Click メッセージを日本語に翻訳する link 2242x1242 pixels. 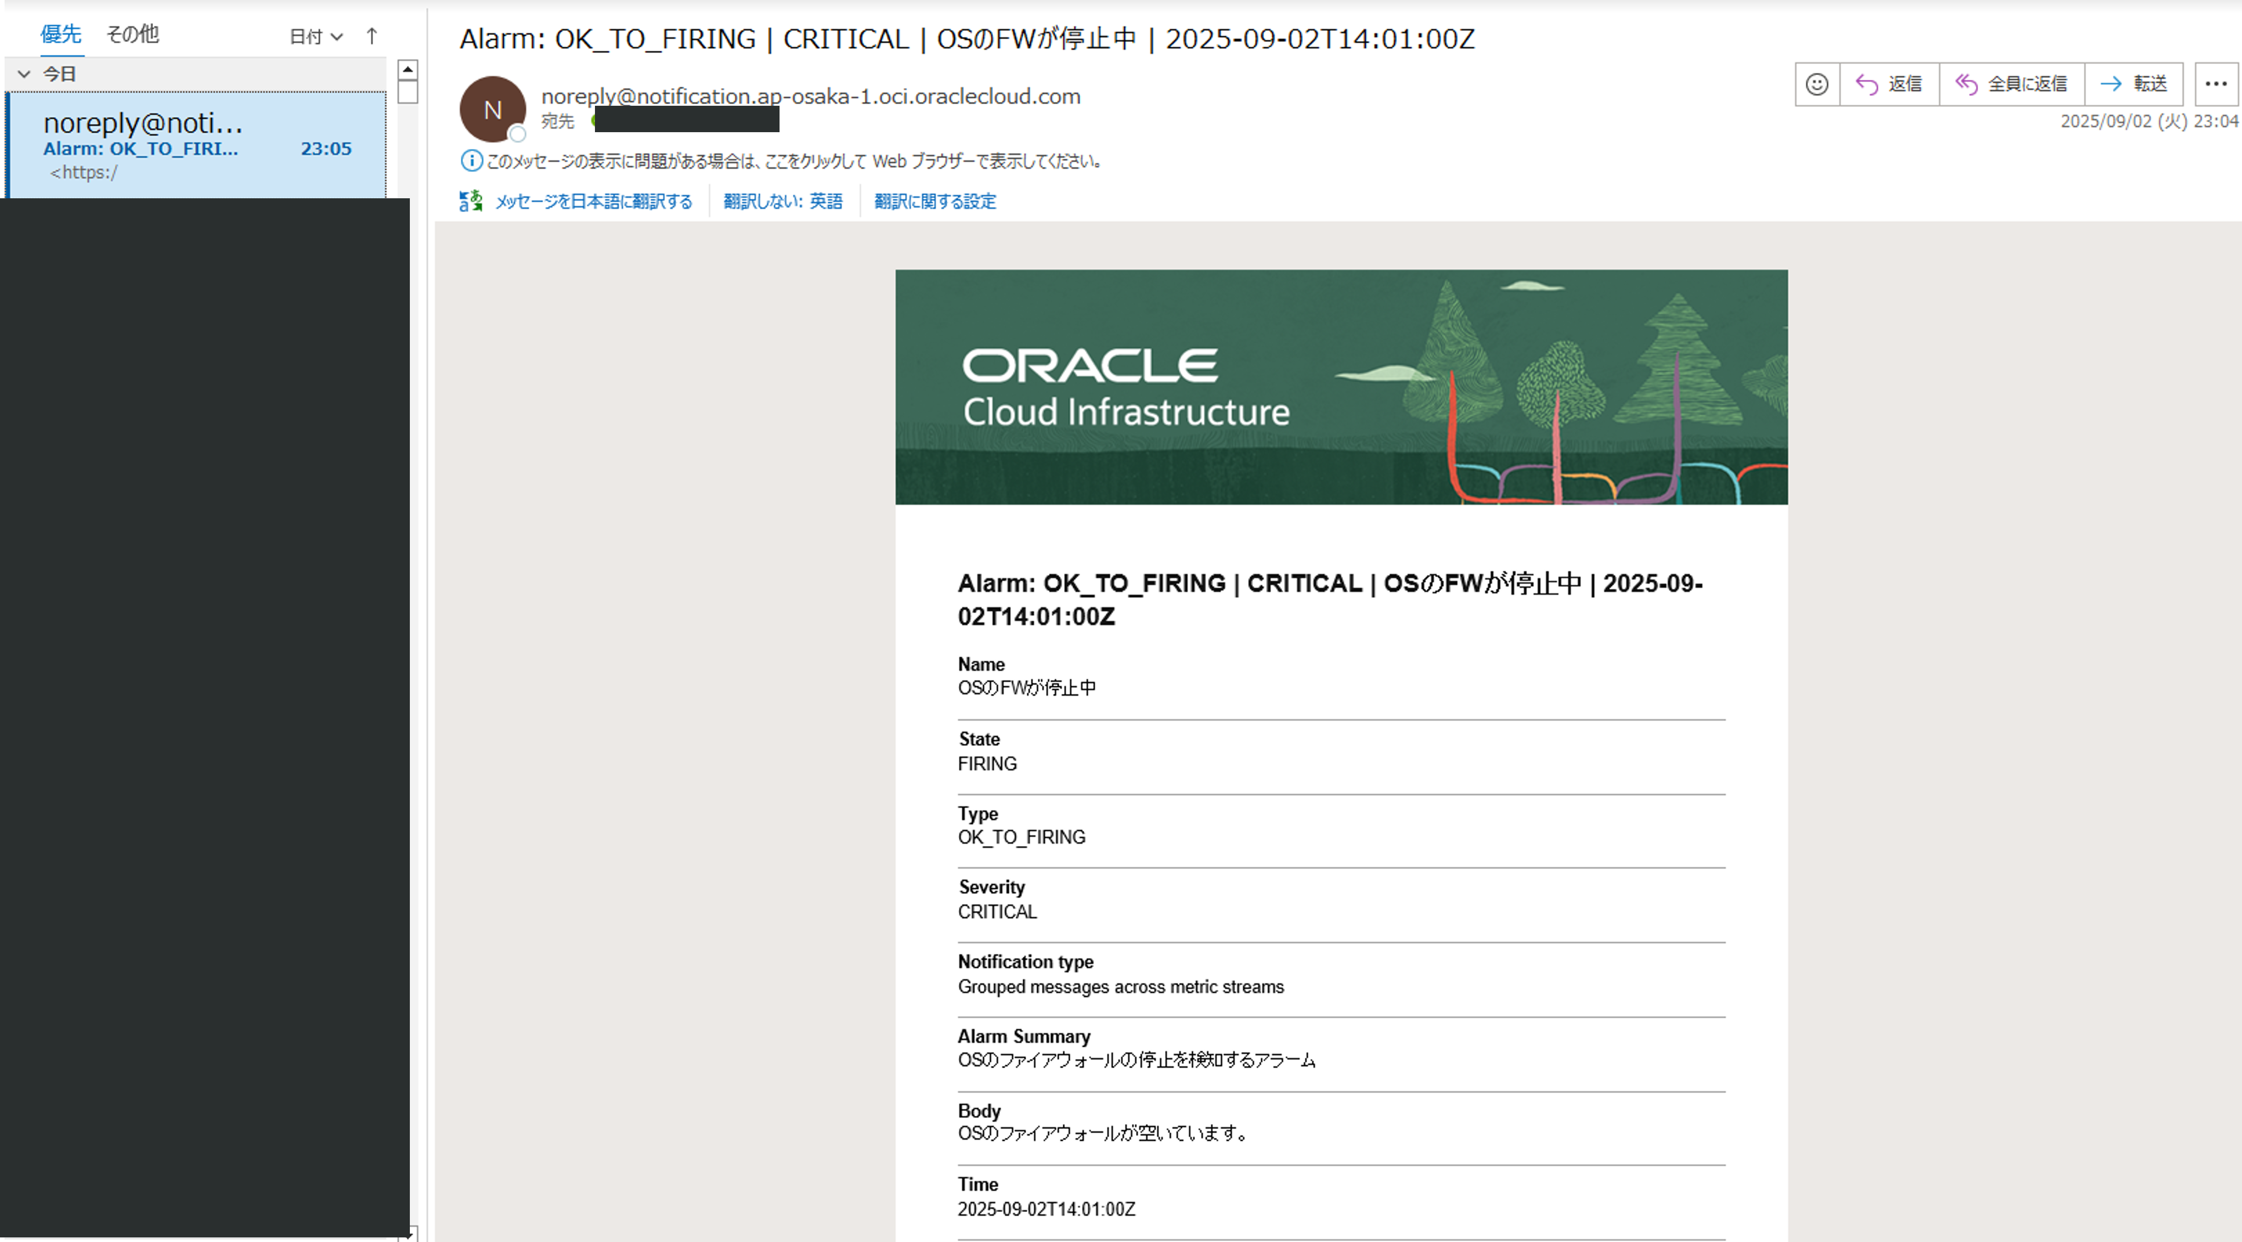click(x=593, y=202)
